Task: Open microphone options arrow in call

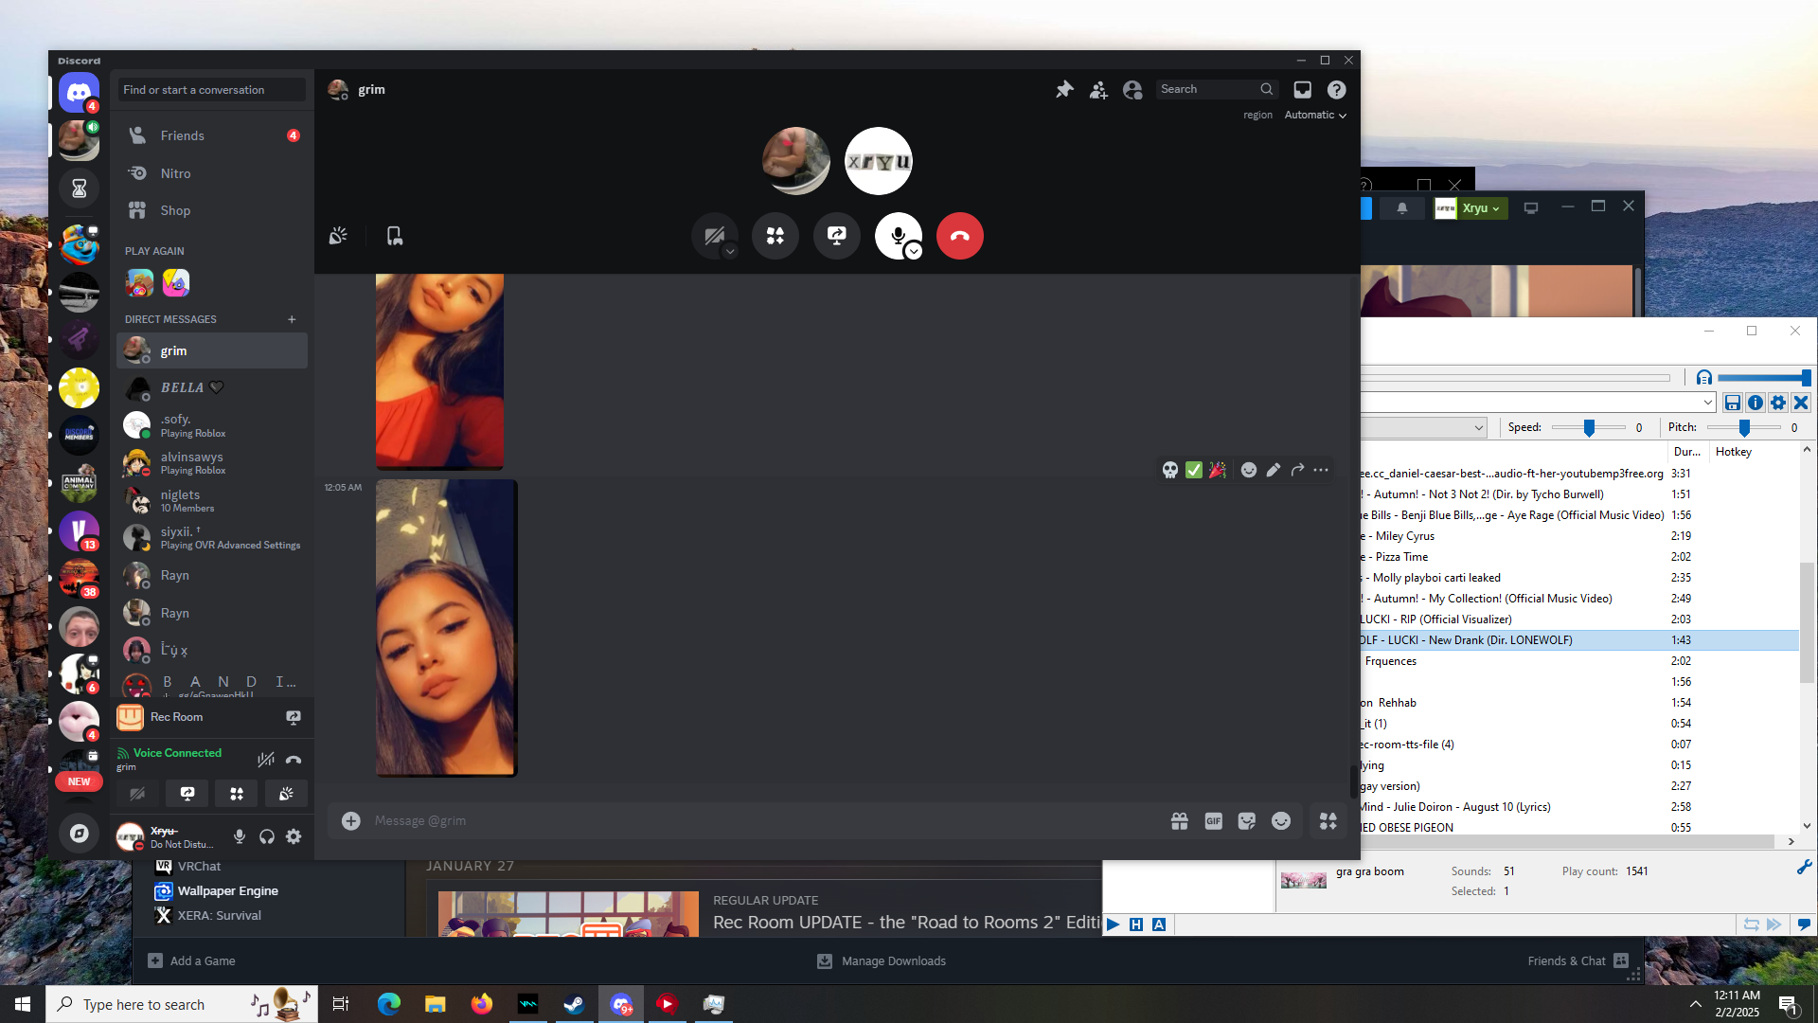Action: click(x=914, y=251)
